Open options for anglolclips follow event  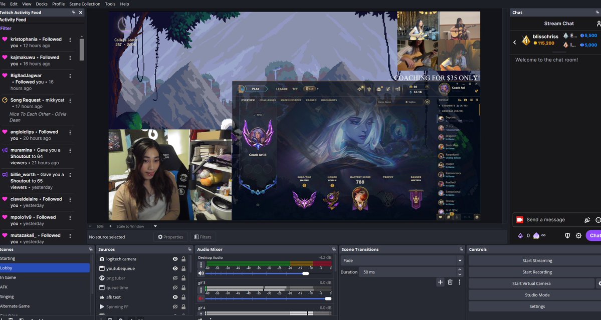(70, 132)
